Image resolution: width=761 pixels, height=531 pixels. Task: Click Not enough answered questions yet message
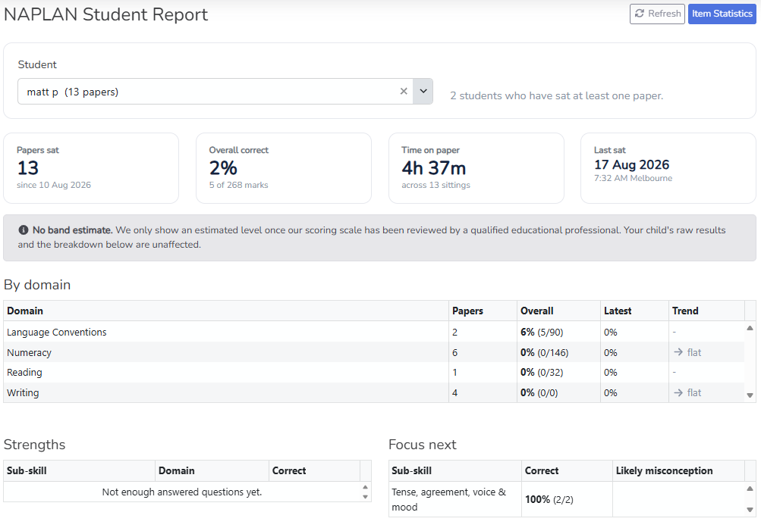tap(182, 492)
